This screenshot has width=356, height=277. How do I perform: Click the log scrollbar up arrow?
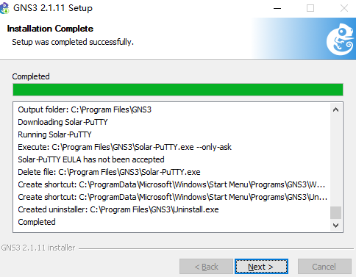point(335,109)
